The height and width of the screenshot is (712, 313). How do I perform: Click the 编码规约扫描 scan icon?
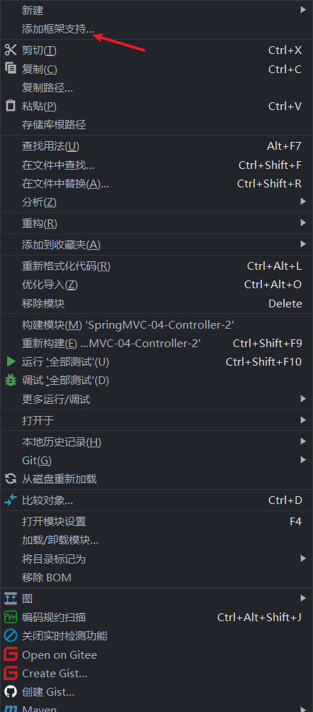11,617
